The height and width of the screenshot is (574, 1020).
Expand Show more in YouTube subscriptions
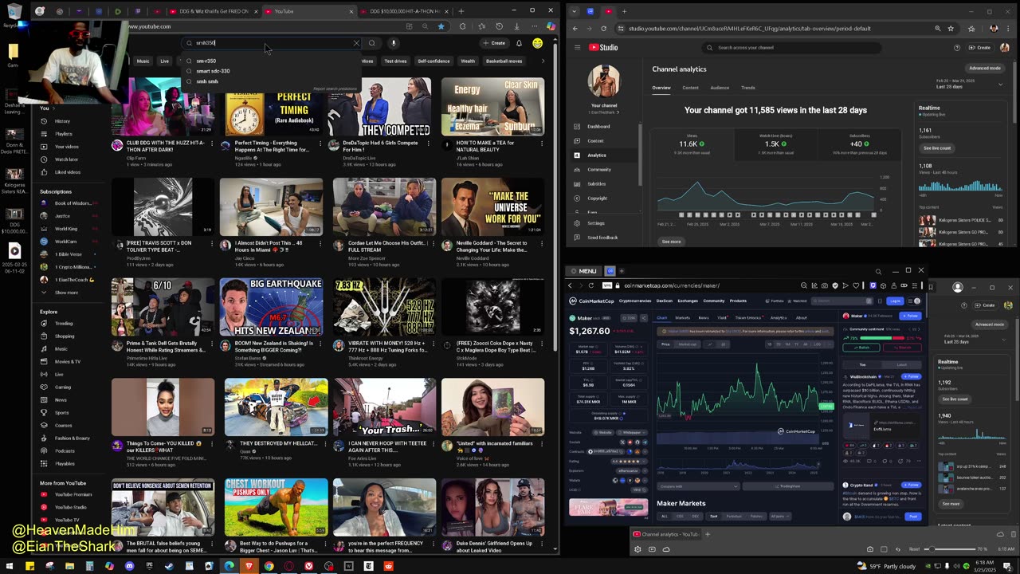(x=66, y=293)
